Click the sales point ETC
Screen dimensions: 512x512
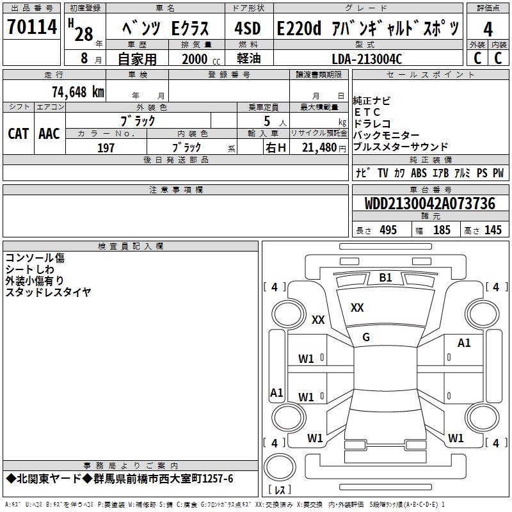click(367, 113)
